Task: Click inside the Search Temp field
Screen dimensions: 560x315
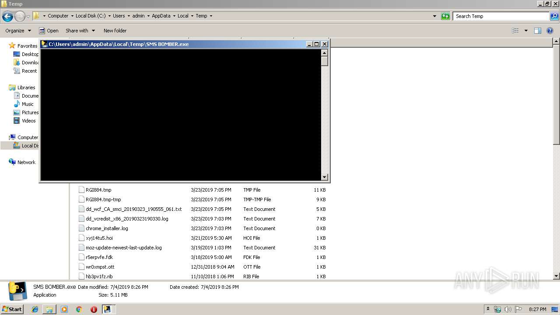Action: [x=501, y=16]
